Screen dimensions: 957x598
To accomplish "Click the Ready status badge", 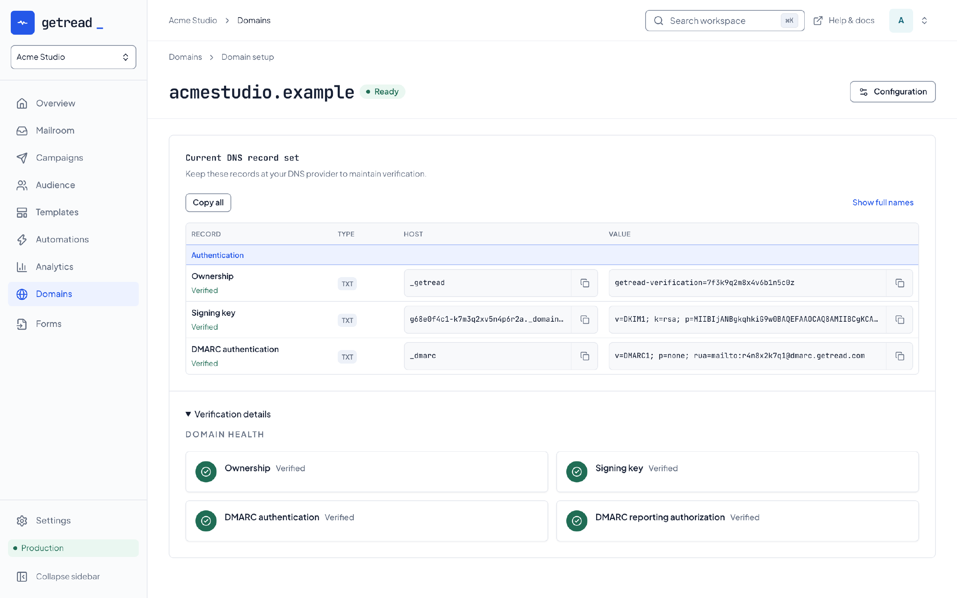I will 382,92.
